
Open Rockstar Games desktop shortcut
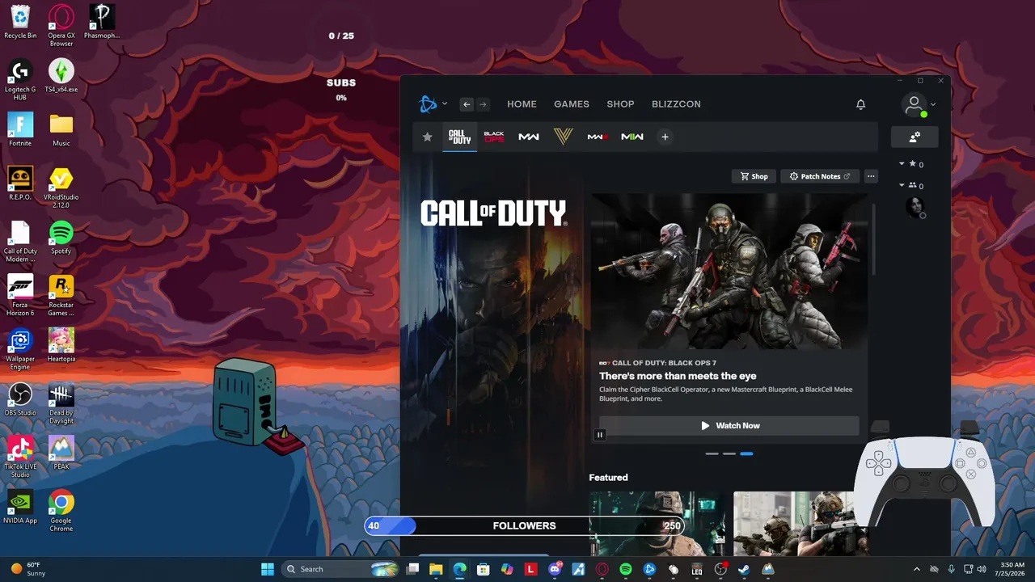click(x=61, y=295)
